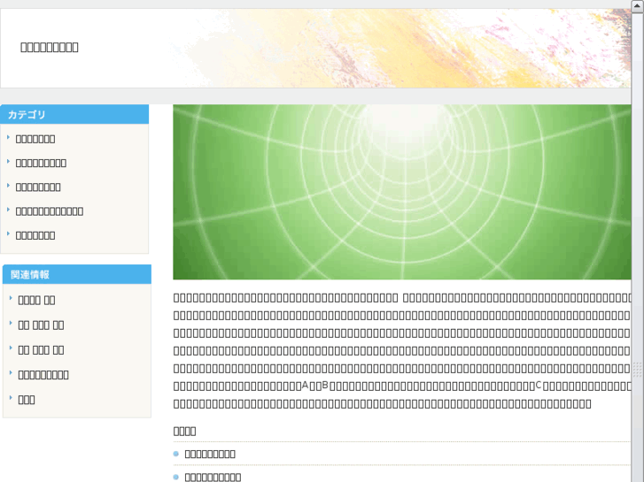Screen dimensions: 644x482
Task: Click the site title in the header banner
Action: [x=50, y=47]
